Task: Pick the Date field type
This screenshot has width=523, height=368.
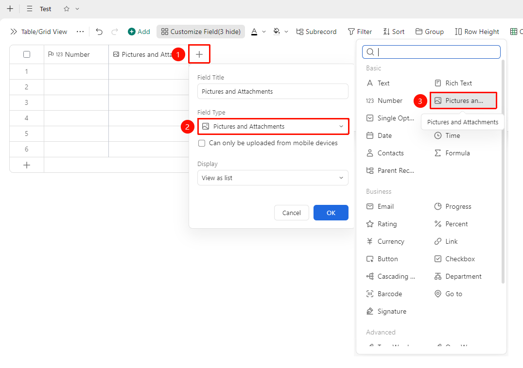Action: tap(379, 135)
